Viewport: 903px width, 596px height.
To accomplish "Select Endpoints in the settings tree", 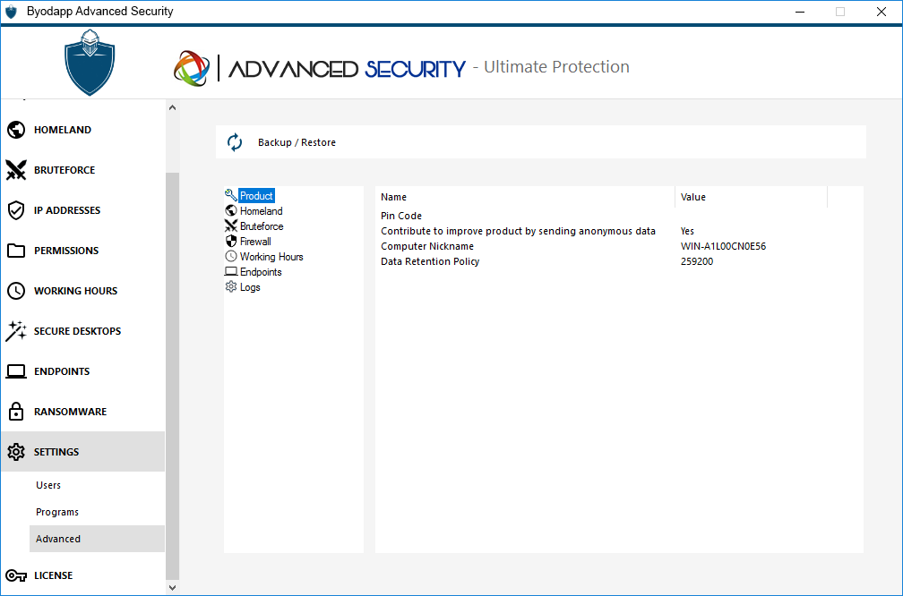I will click(261, 272).
